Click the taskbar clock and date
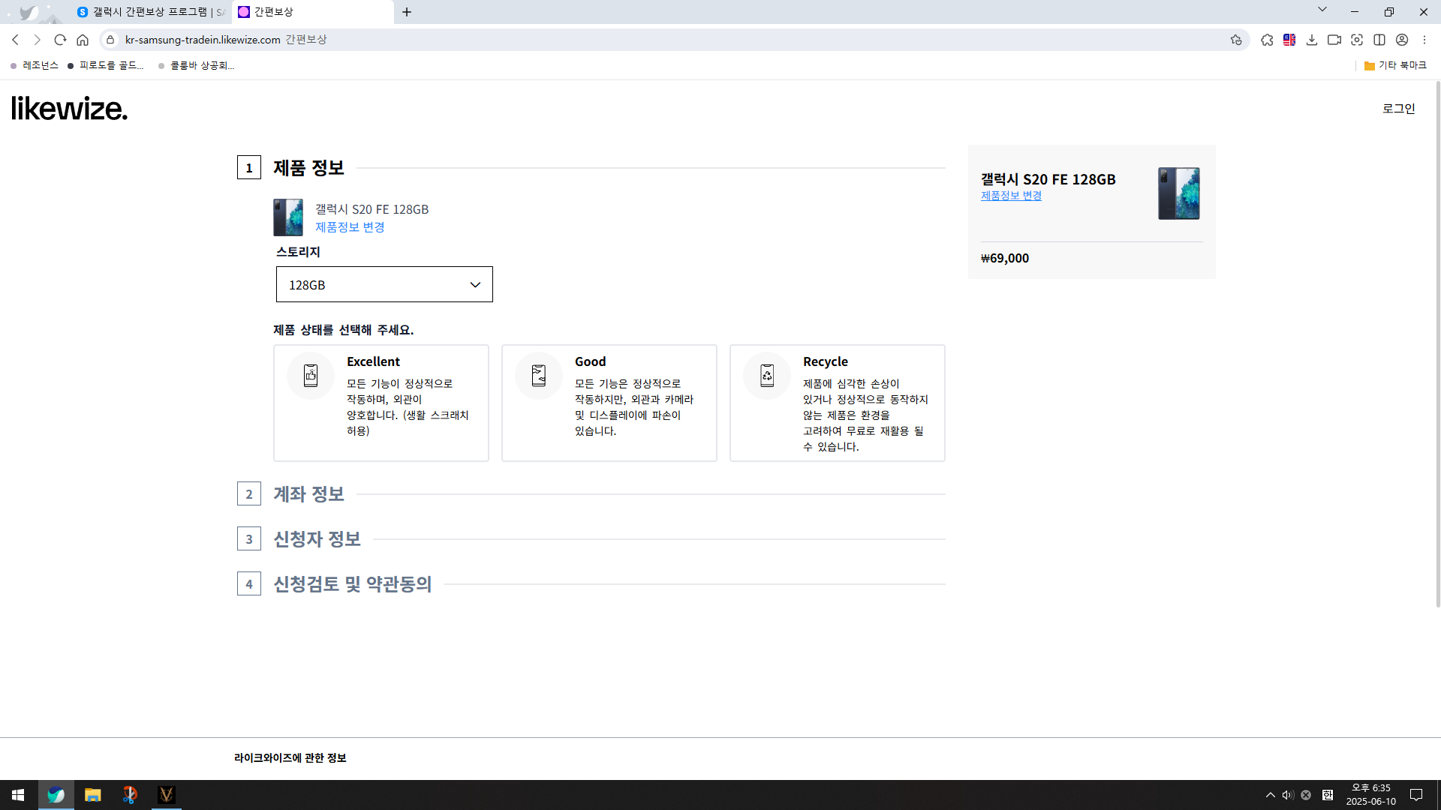This screenshot has height=810, width=1441. (x=1371, y=795)
